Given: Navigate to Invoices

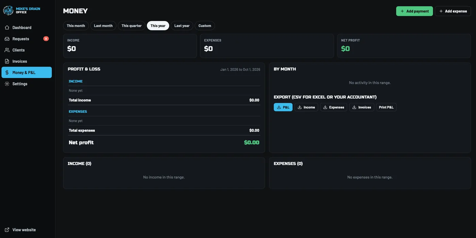Looking at the screenshot, I should click(x=27, y=61).
